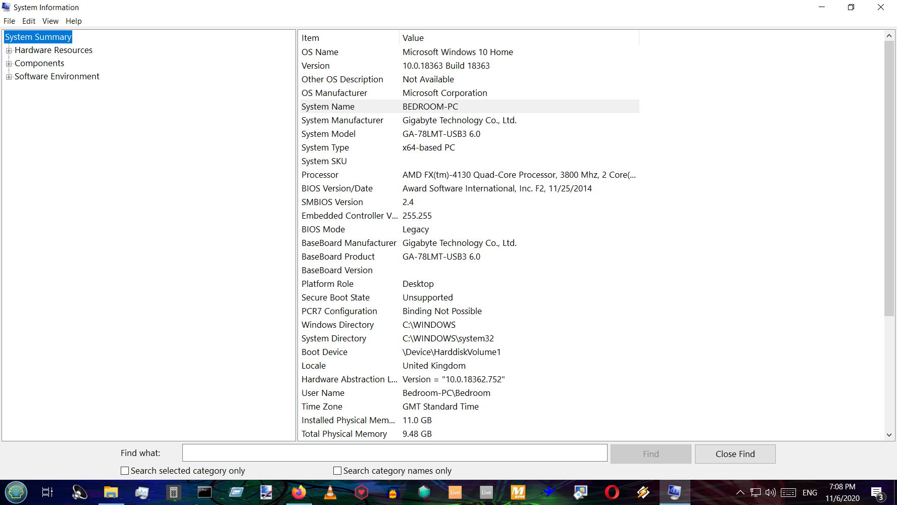Image resolution: width=897 pixels, height=505 pixels.
Task: Open the View menu
Action: pyautogui.click(x=51, y=21)
